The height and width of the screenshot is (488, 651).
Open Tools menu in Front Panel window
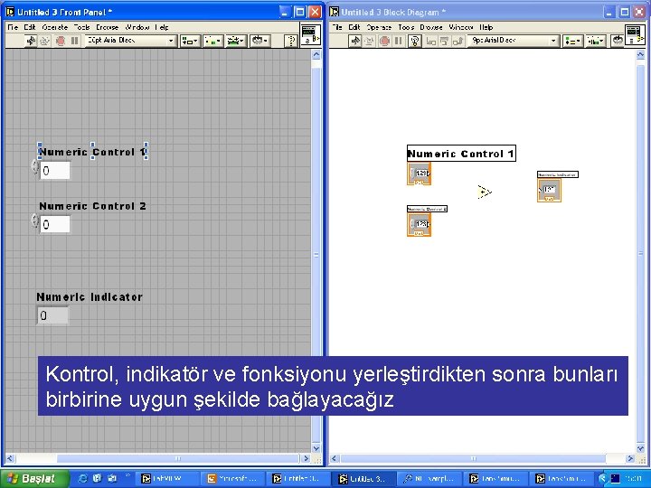pos(81,27)
